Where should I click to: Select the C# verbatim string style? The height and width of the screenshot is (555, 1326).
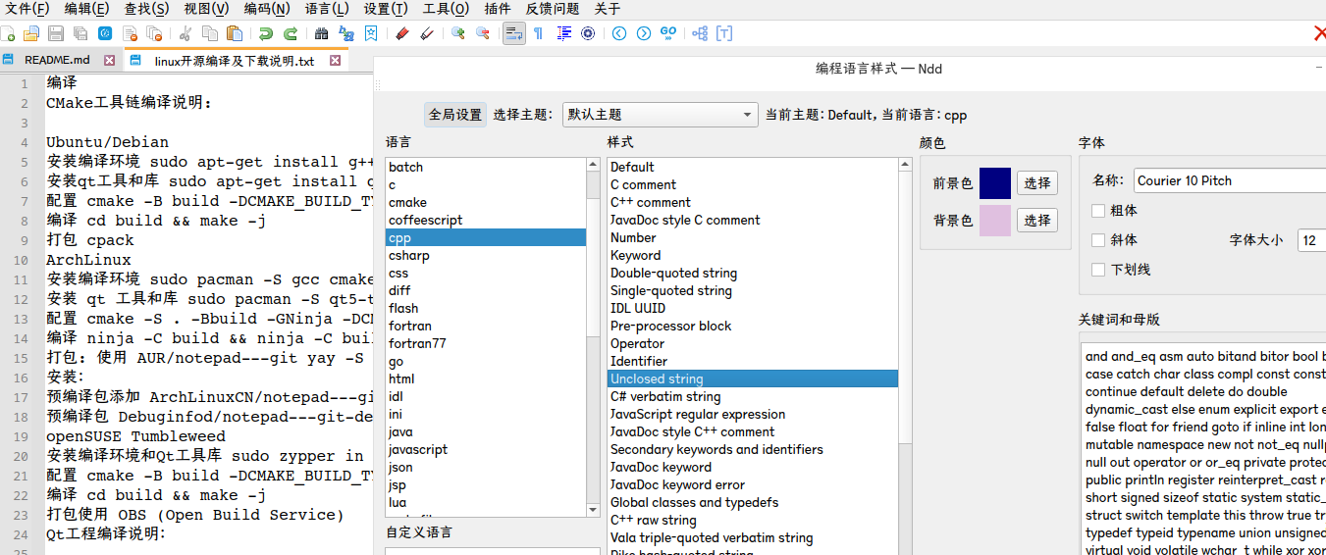point(753,396)
